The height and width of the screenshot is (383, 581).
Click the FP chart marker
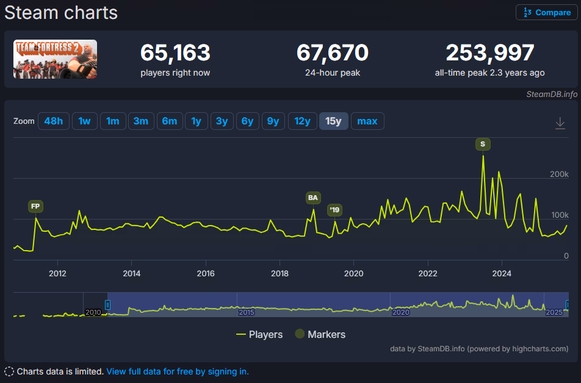pyautogui.click(x=35, y=206)
